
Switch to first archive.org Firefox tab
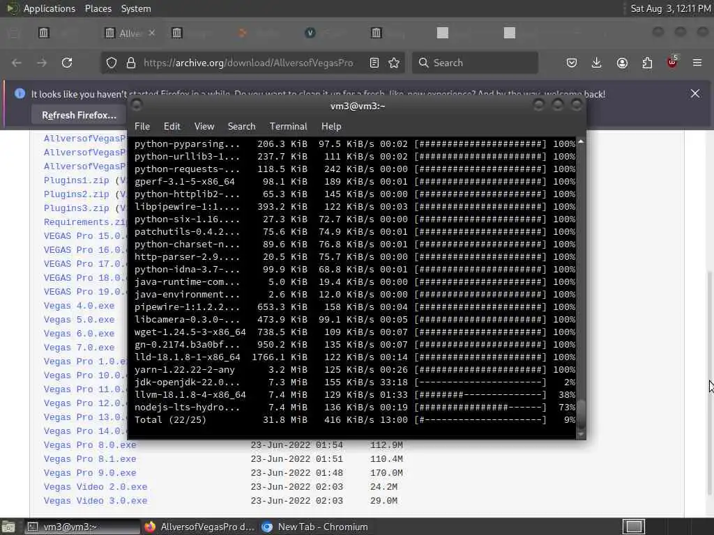[x=44, y=33]
